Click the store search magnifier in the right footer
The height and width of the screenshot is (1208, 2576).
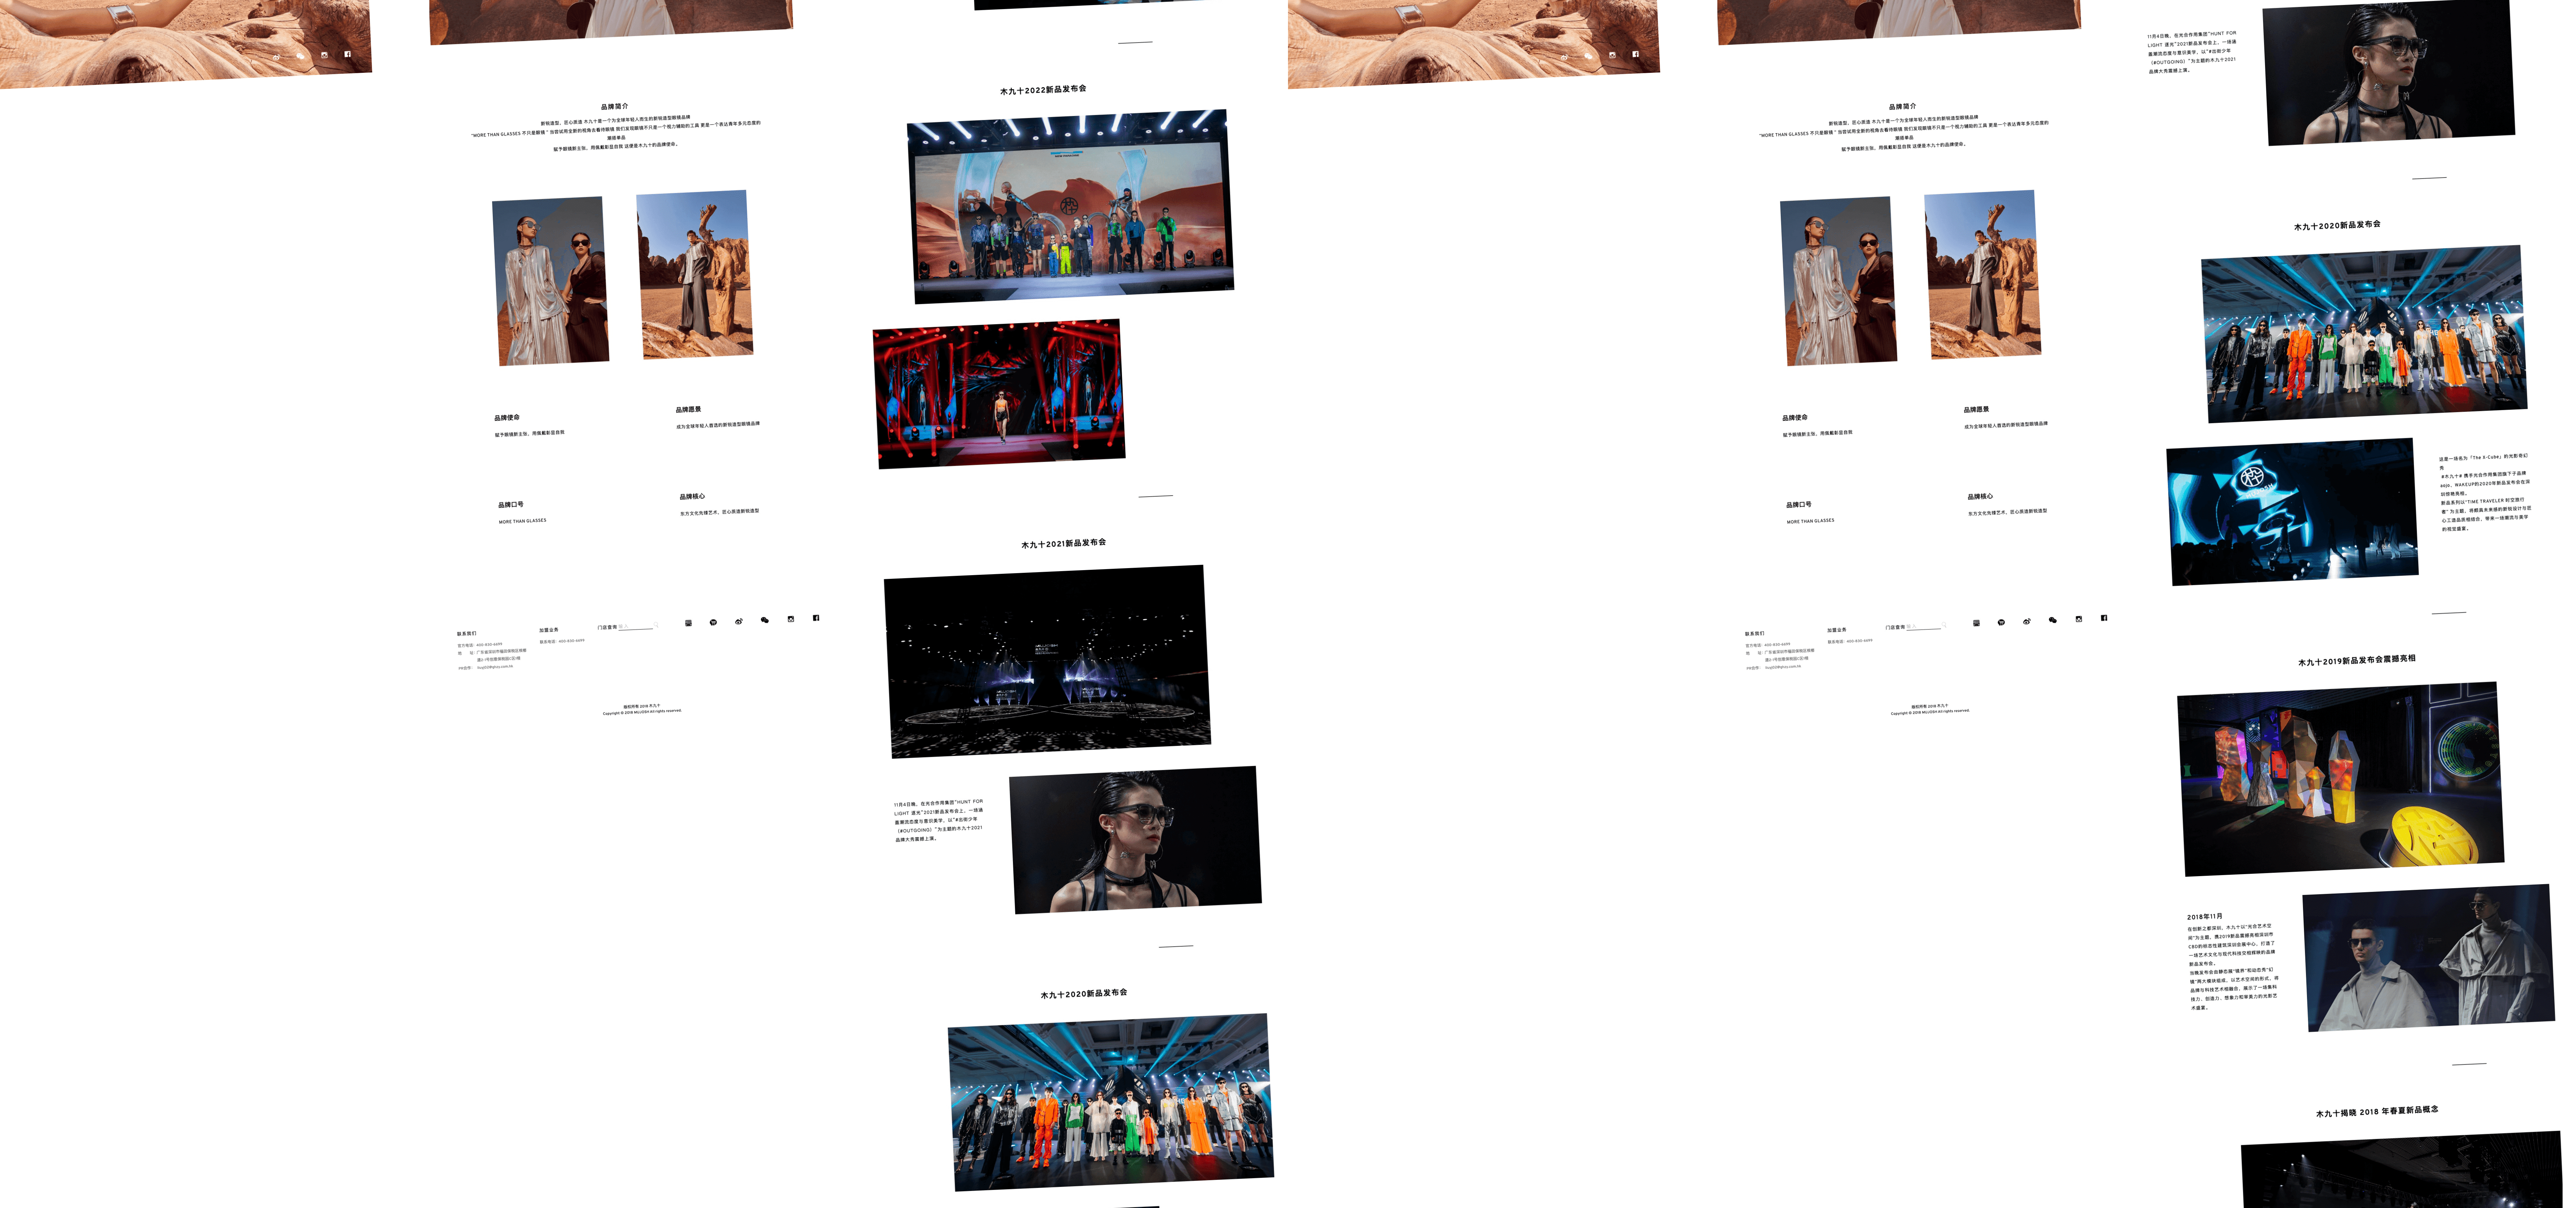pos(1944,625)
